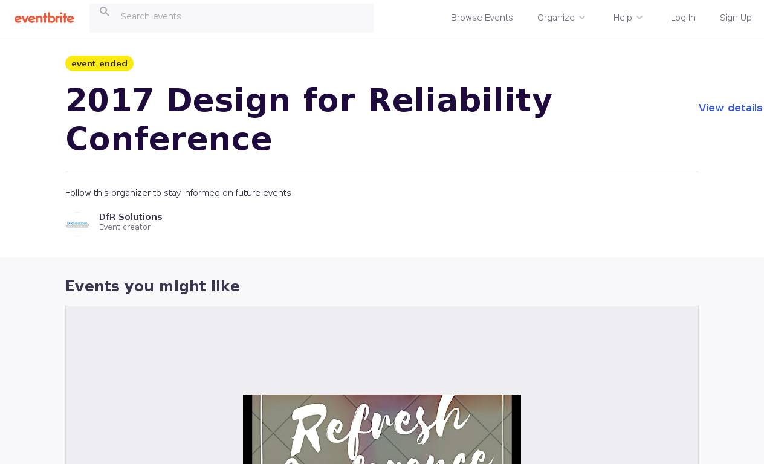This screenshot has height=464, width=764.
Task: Click the Follow this organizer text
Action: (178, 193)
